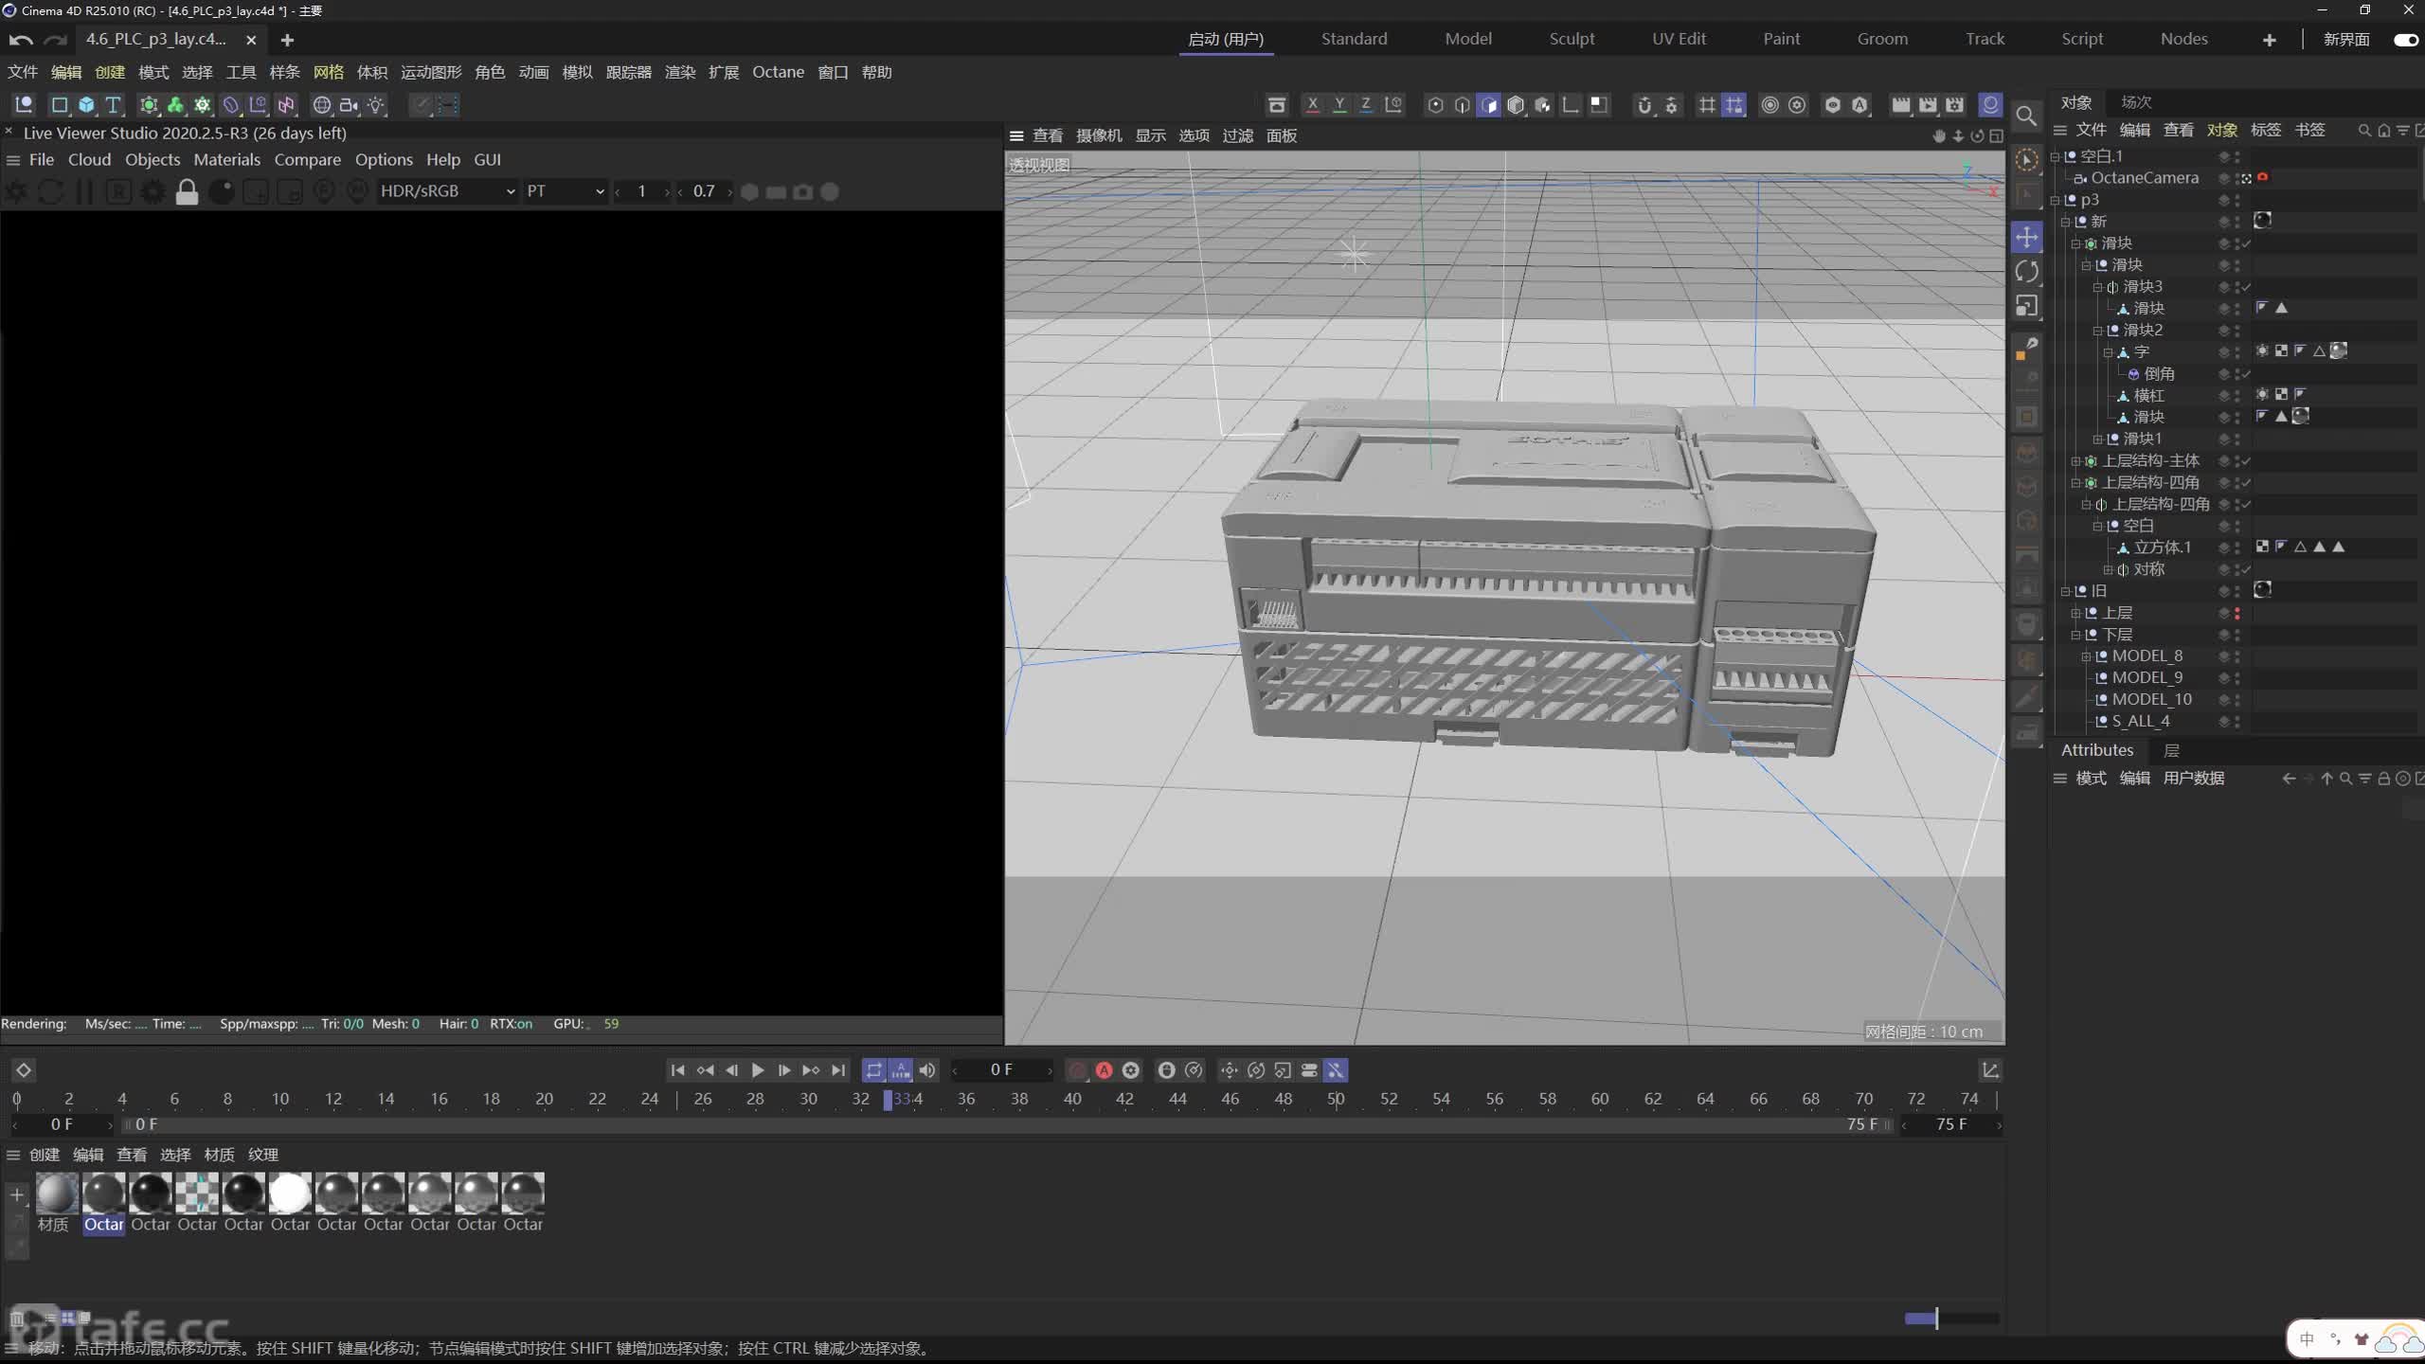Toggle loop playback button in timeline
This screenshot has width=2425, height=1364.
point(873,1070)
